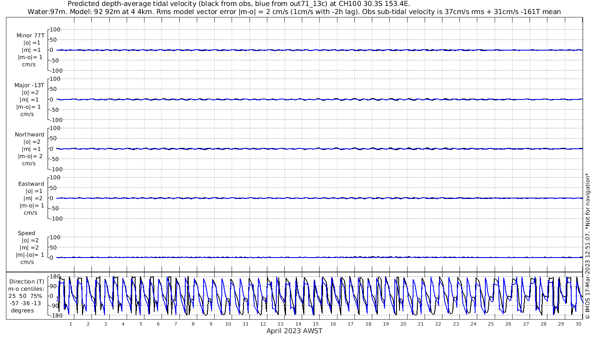Click the 'Direction (T)' panel label
This screenshot has width=595, height=340.
pos(26,282)
